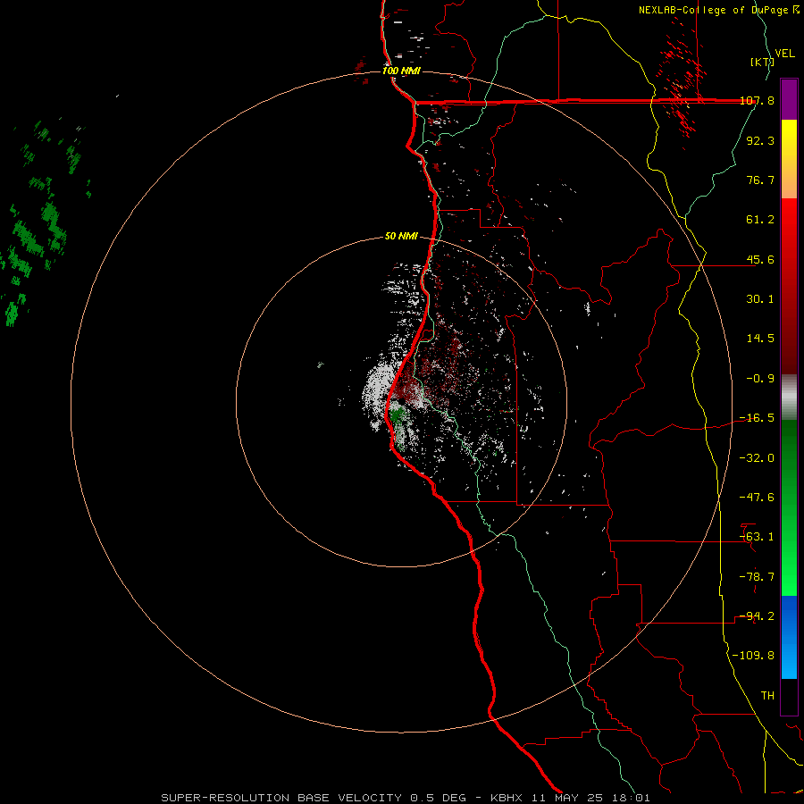The height and width of the screenshot is (804, 804).
Task: Click the 100 NMI range ring label
Action: [x=401, y=71]
